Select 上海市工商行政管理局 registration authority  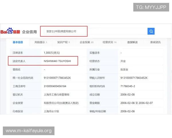(56, 95)
